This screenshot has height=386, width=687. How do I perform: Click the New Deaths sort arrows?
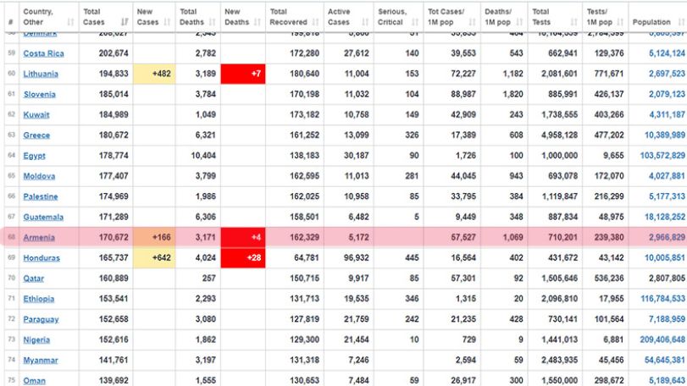[x=258, y=22]
